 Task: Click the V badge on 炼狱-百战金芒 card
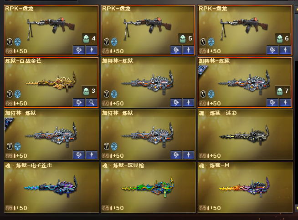[x=10, y=94]
